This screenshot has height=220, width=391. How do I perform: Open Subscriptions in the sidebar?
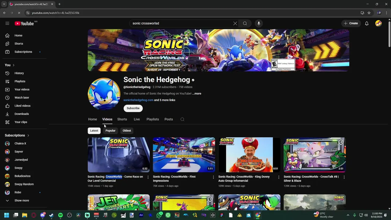click(23, 52)
